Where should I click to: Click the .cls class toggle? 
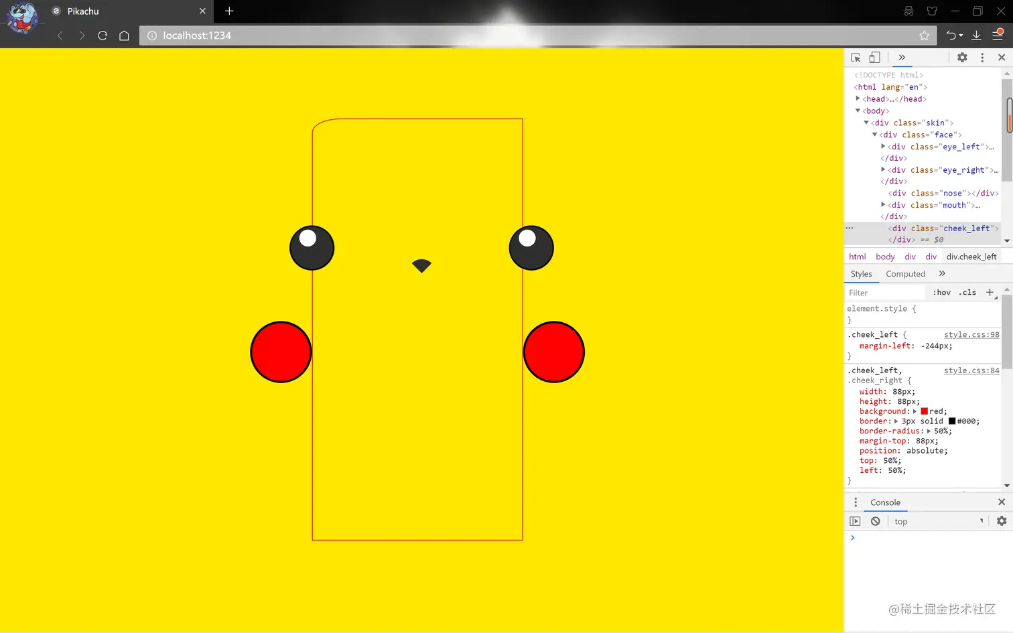(967, 292)
